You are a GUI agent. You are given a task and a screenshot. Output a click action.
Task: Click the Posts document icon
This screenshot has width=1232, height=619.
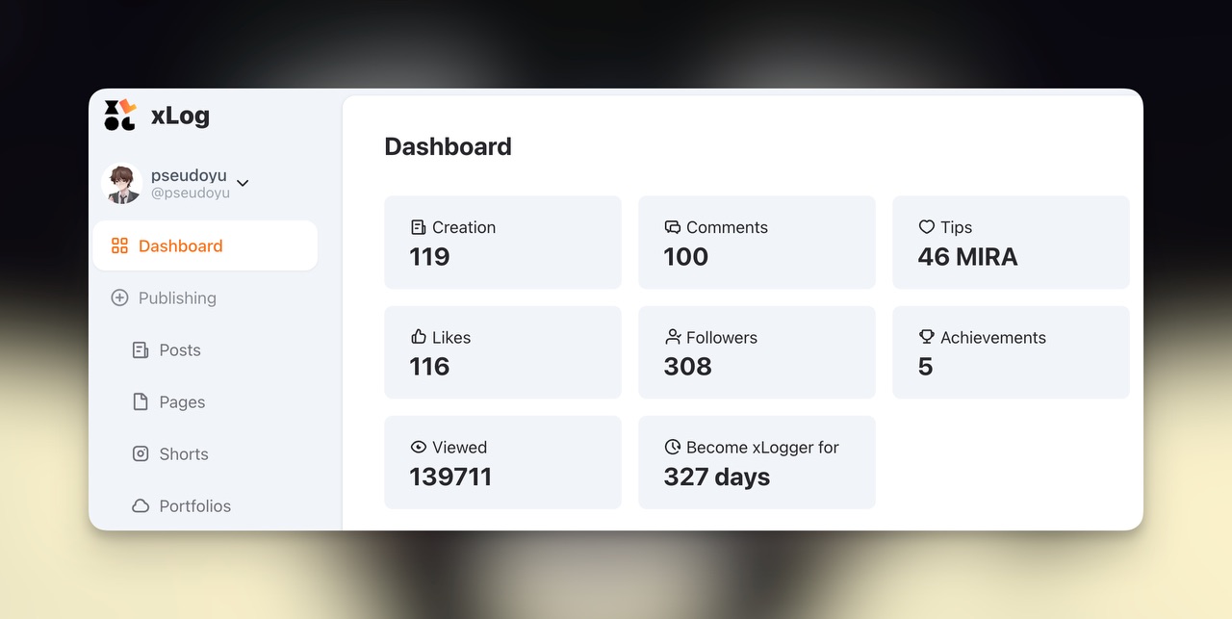pos(141,349)
